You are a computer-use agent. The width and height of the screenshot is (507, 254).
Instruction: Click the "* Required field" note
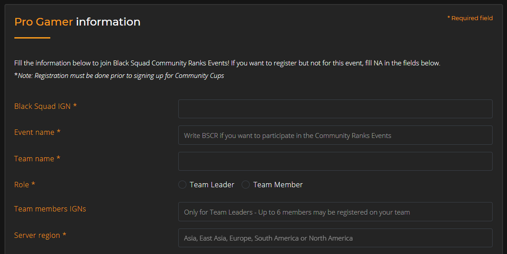pos(470,18)
